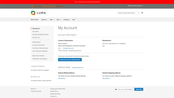The image size is (174, 98).
Task: Click "You have no items to compare." text
Action: pyautogui.click(x=40, y=70)
